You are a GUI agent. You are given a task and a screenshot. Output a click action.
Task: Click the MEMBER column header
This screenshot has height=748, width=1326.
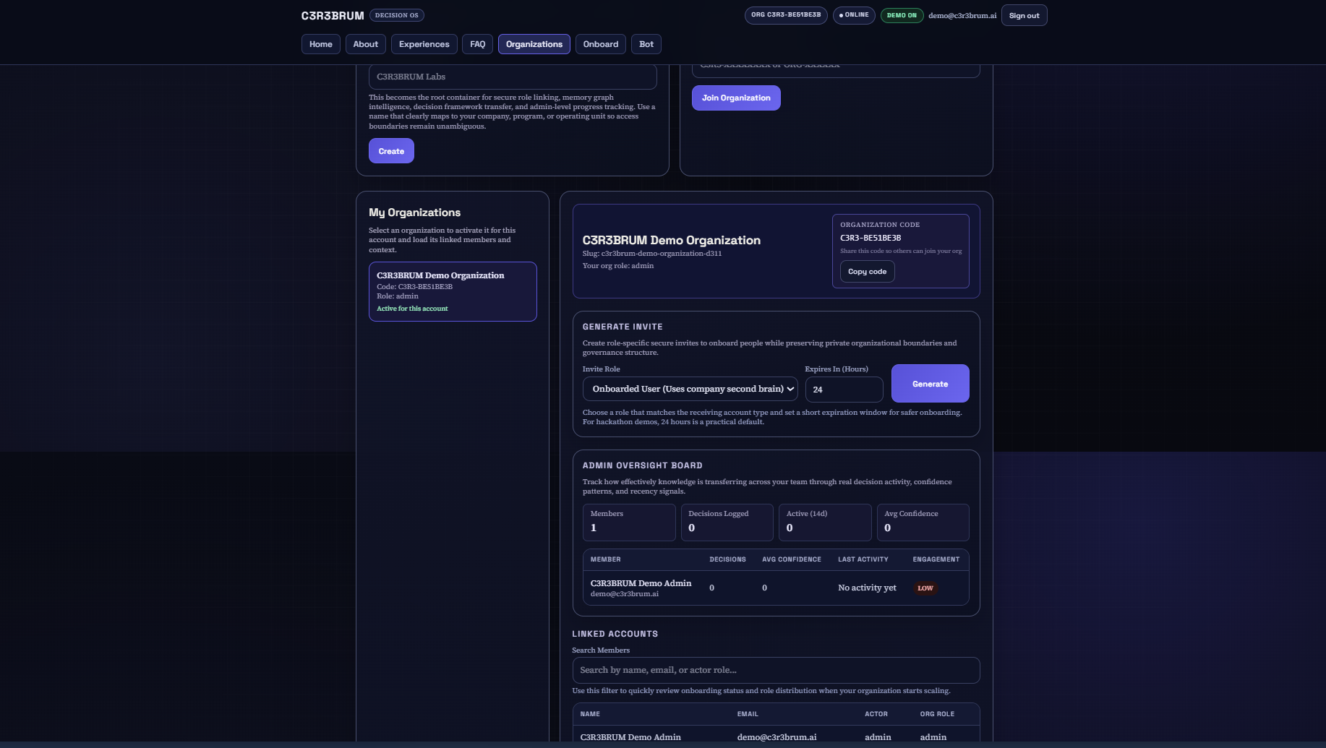pyautogui.click(x=605, y=559)
